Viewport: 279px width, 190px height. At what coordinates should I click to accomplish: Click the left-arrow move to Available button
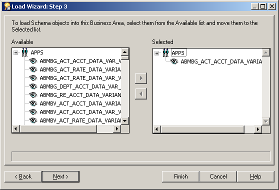click(x=141, y=94)
